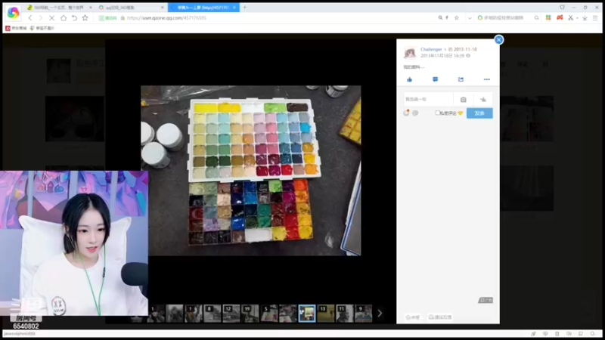Attach a picture with the camera icon

463,100
